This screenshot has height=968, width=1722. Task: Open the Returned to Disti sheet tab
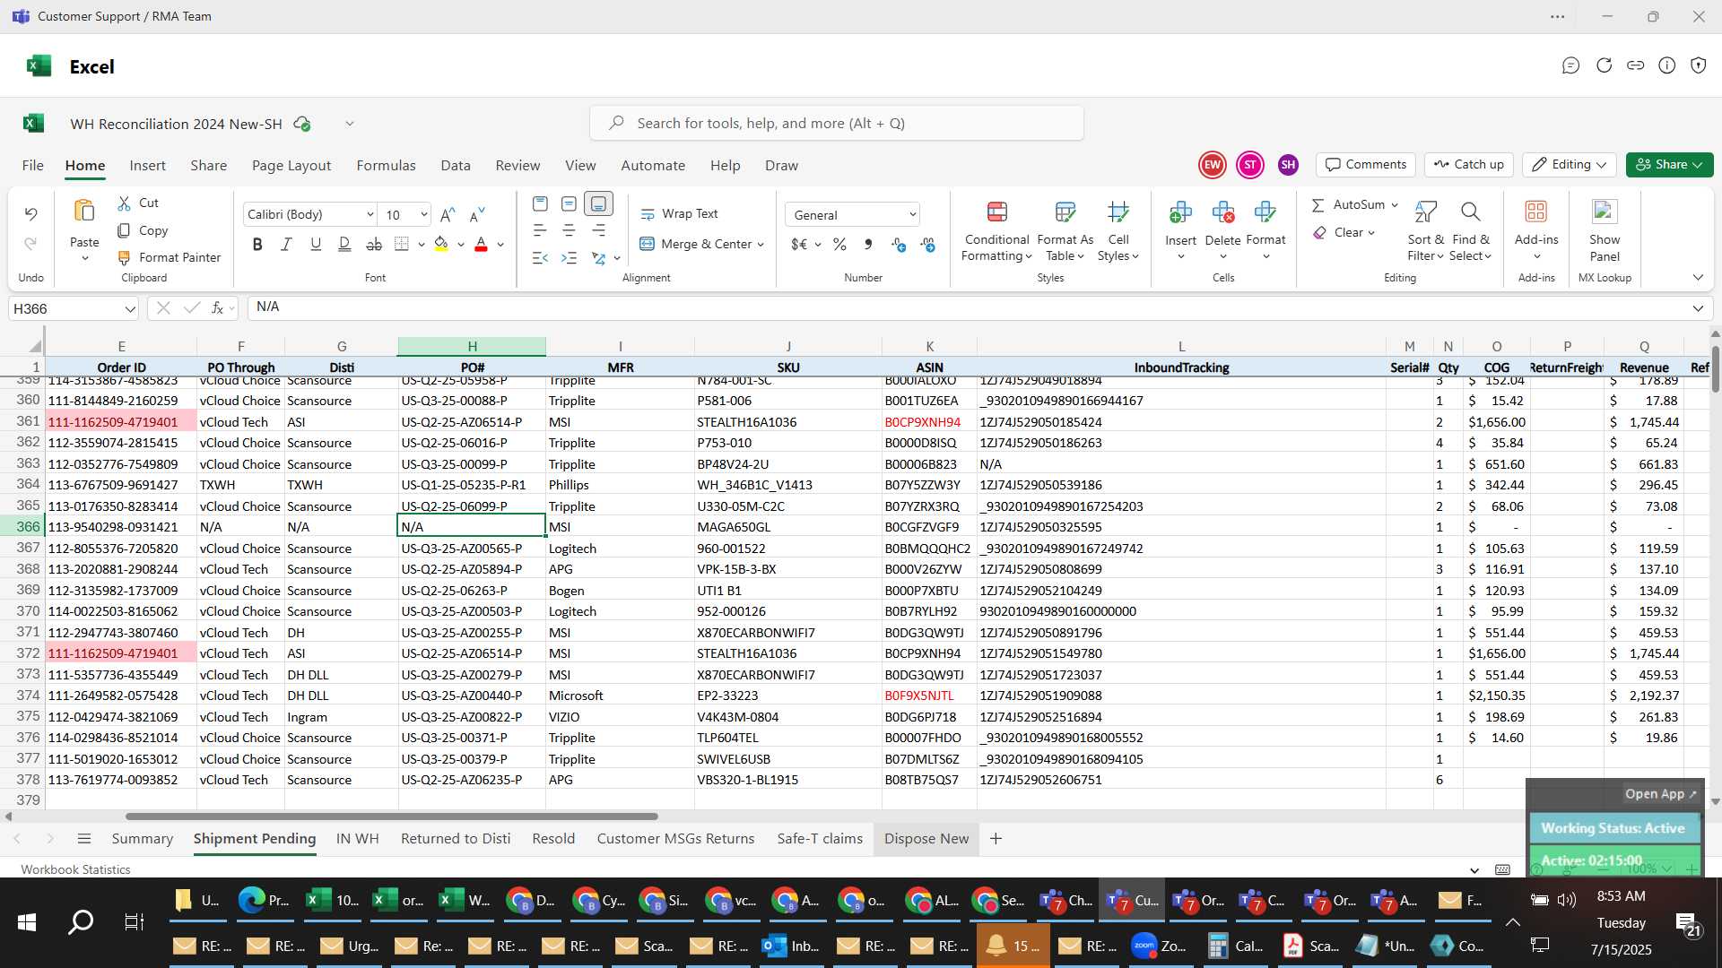click(x=456, y=839)
